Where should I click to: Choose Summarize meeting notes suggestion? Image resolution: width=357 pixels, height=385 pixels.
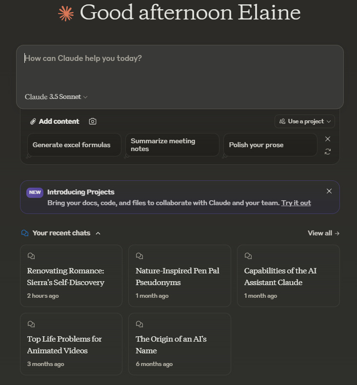pos(172,145)
